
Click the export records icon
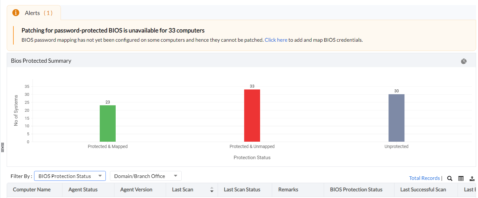click(x=472, y=178)
